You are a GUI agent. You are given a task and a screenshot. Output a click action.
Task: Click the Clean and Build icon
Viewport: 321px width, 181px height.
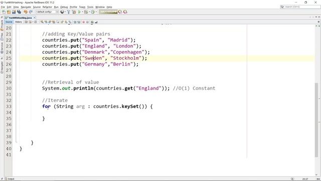click(x=74, y=12)
